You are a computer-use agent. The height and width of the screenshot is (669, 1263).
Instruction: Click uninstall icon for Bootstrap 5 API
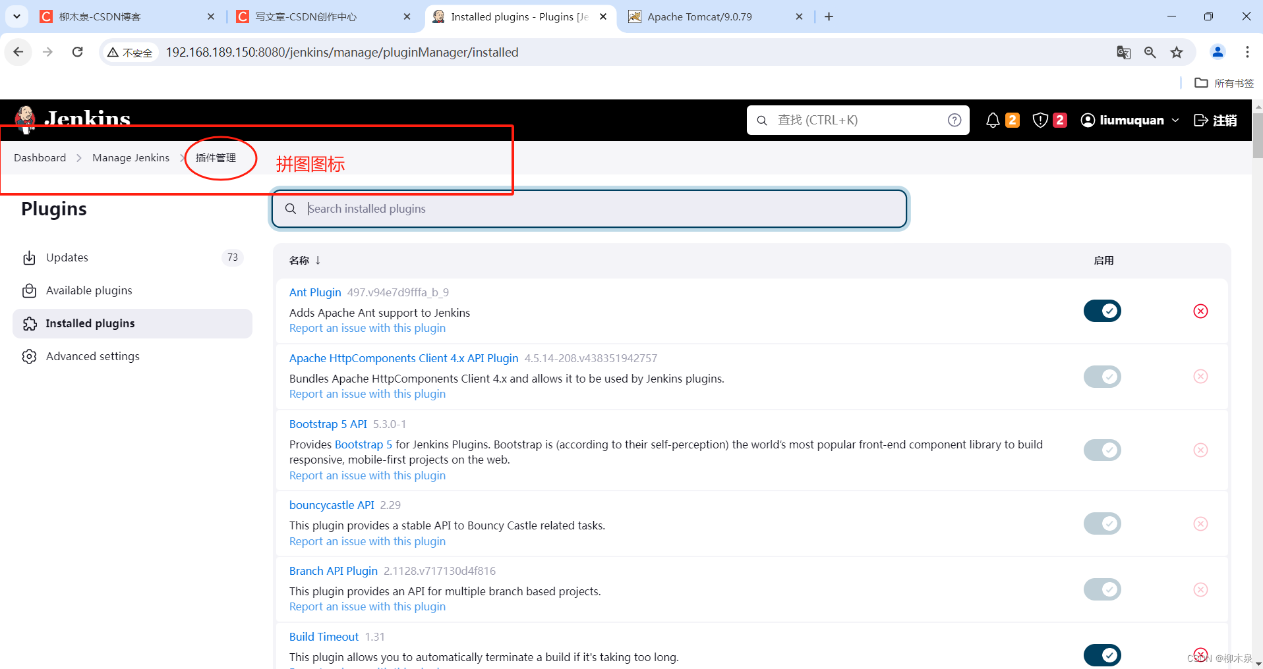click(1200, 450)
